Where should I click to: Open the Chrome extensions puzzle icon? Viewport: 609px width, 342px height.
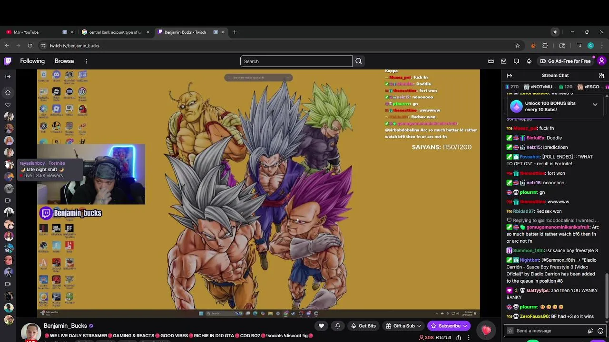click(x=545, y=46)
